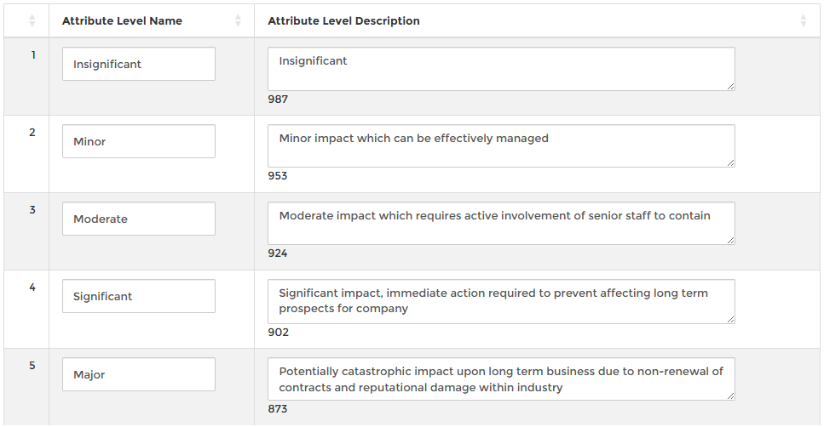This screenshot has height=427, width=824.
Task: Edit the Insignificant level name field
Action: click(139, 64)
